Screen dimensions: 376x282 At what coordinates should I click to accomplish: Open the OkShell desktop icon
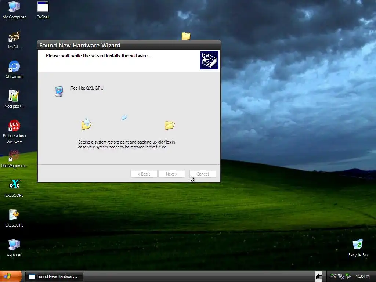(x=43, y=10)
